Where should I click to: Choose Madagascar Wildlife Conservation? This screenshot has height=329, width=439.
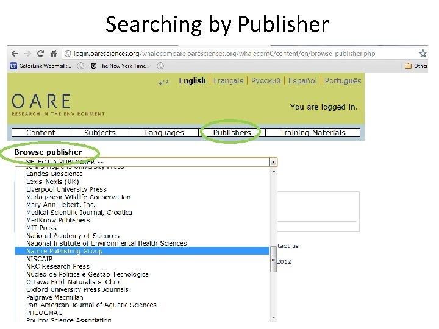click(x=142, y=197)
